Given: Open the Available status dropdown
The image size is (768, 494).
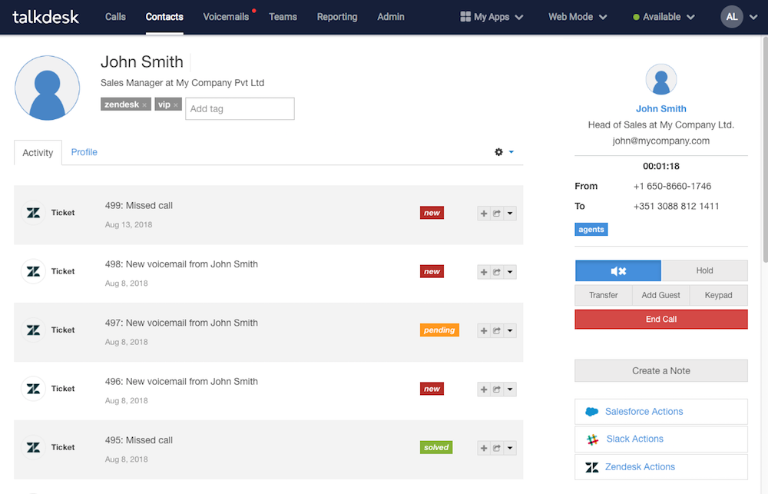Looking at the screenshot, I should pos(664,17).
